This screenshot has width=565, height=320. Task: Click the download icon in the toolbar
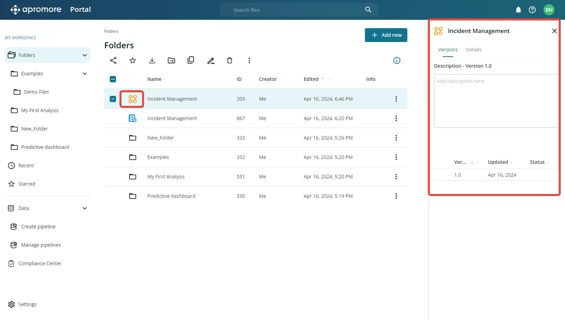point(152,60)
